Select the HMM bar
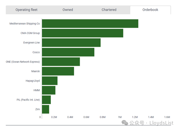The width and height of the screenshot is (179, 130). click(49, 90)
